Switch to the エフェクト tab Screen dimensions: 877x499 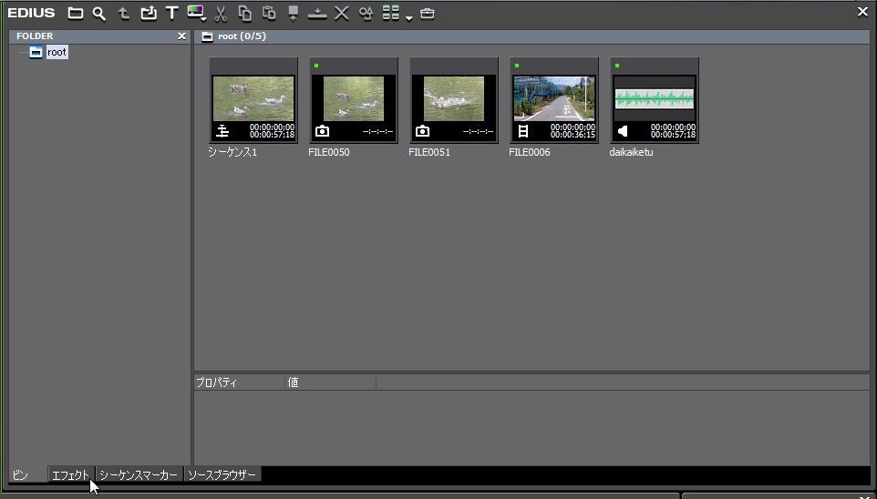pyautogui.click(x=71, y=474)
